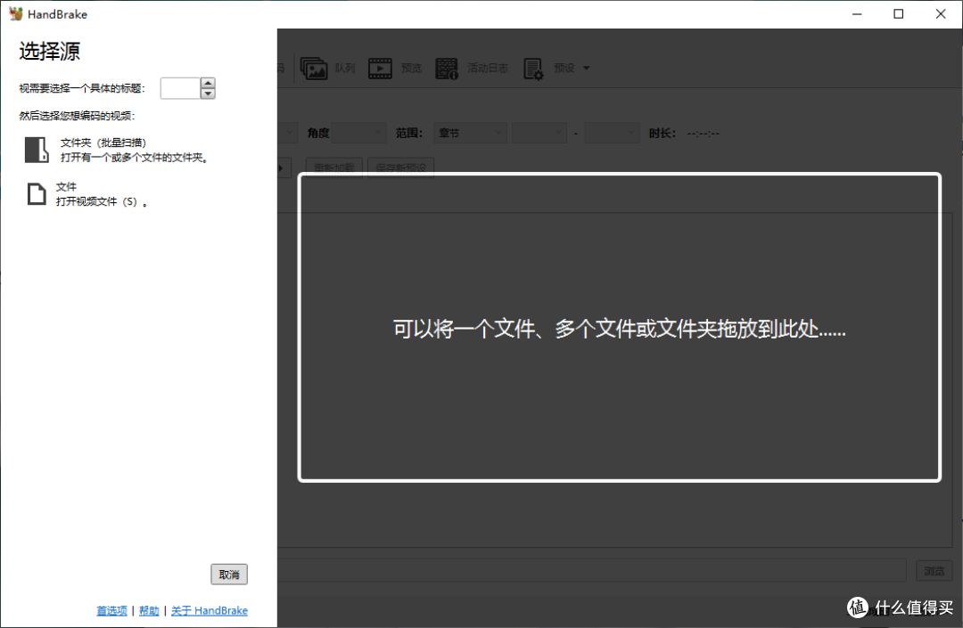
Task: Open the 关于 HandBrake link
Action: pyautogui.click(x=210, y=611)
